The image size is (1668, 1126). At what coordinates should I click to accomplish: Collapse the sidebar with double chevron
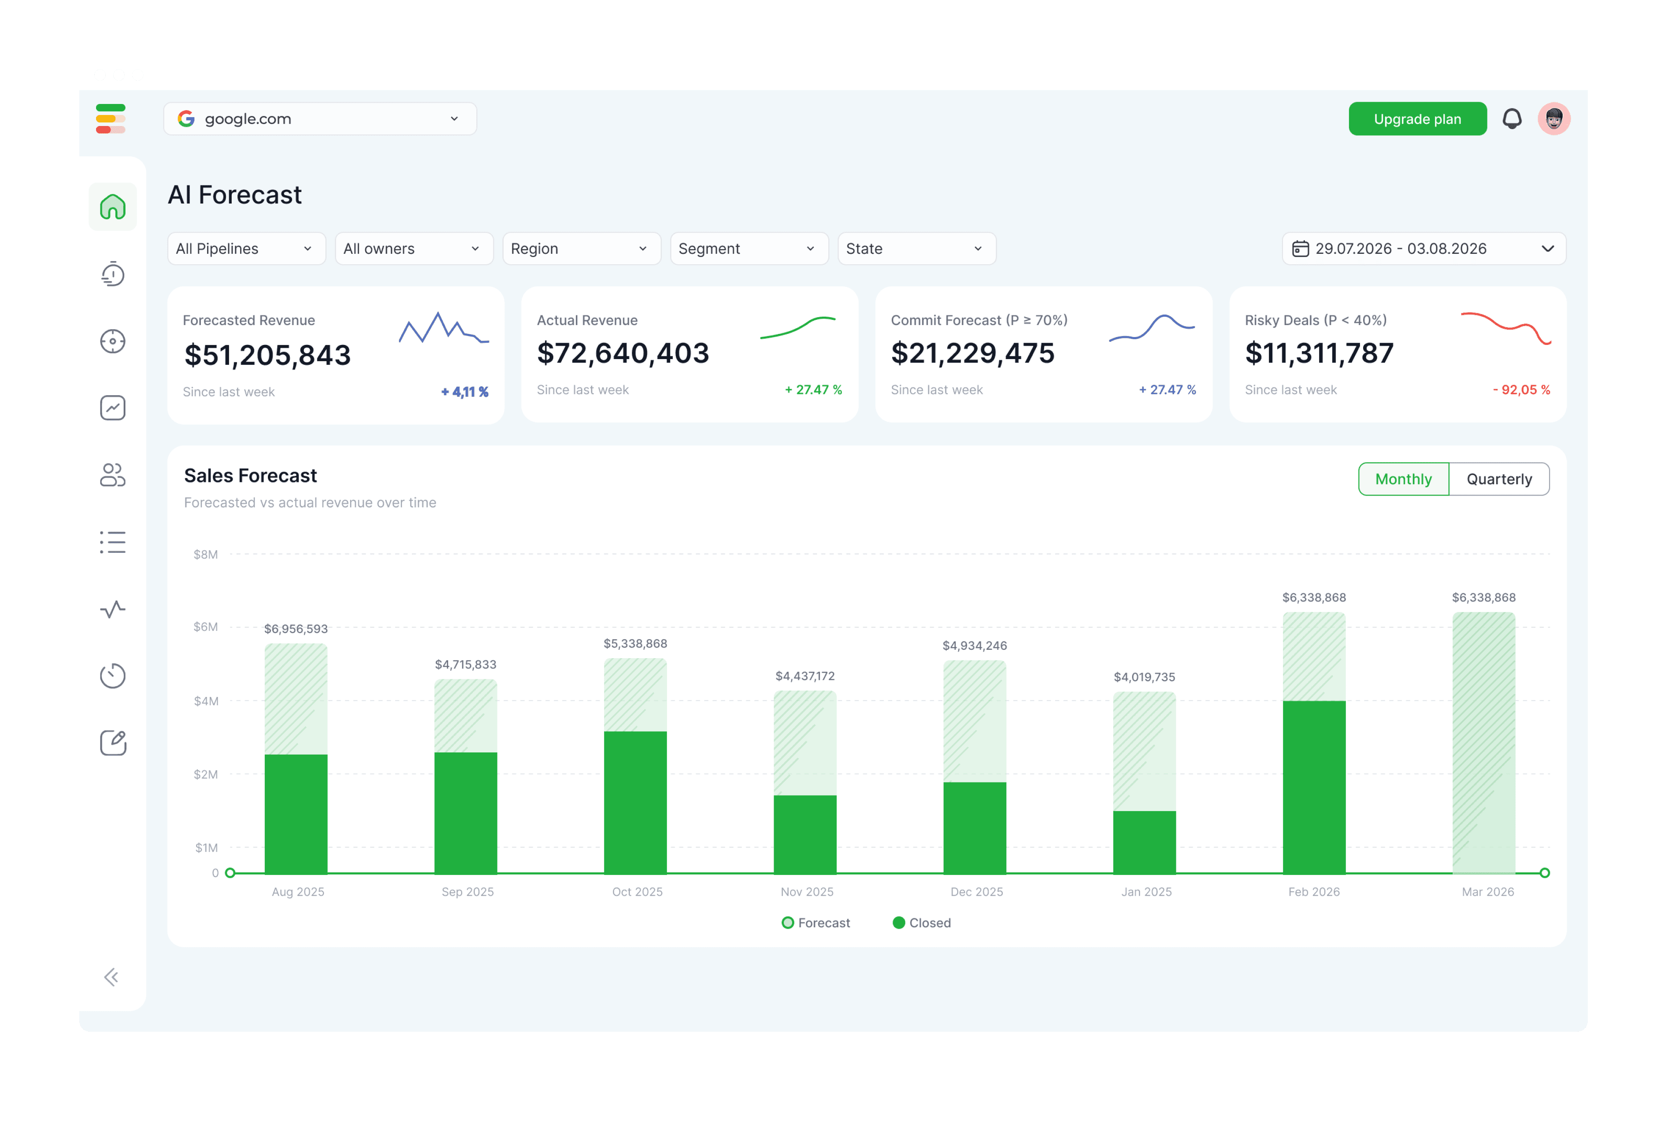[111, 977]
